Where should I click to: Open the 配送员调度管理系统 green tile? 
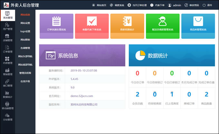pos(163,24)
